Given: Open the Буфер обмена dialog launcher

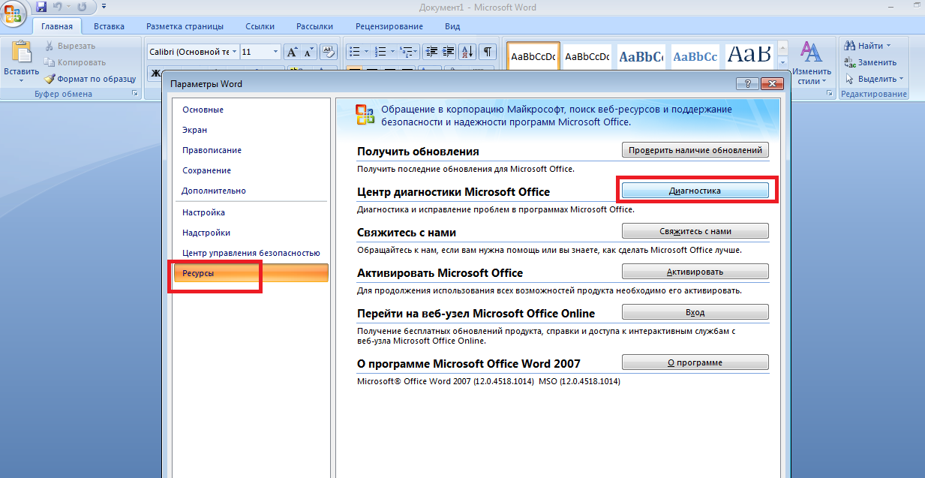Looking at the screenshot, I should pos(135,94).
